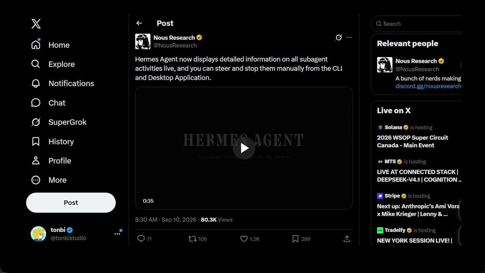Screen dimensions: 485x273
Task: Bookmark the post (299 bookmarks)
Action: [301, 239]
